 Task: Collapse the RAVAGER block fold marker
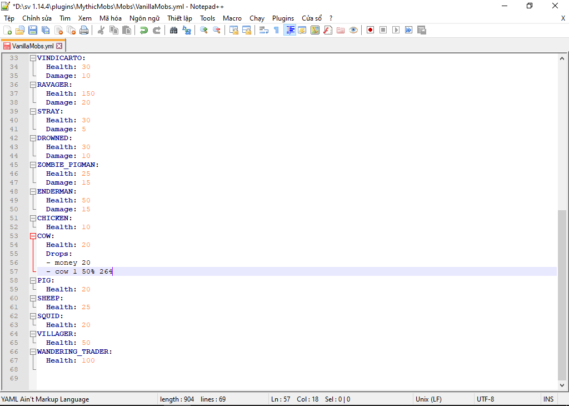point(33,85)
